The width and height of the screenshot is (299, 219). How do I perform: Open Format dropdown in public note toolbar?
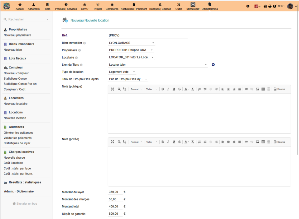click(136, 89)
